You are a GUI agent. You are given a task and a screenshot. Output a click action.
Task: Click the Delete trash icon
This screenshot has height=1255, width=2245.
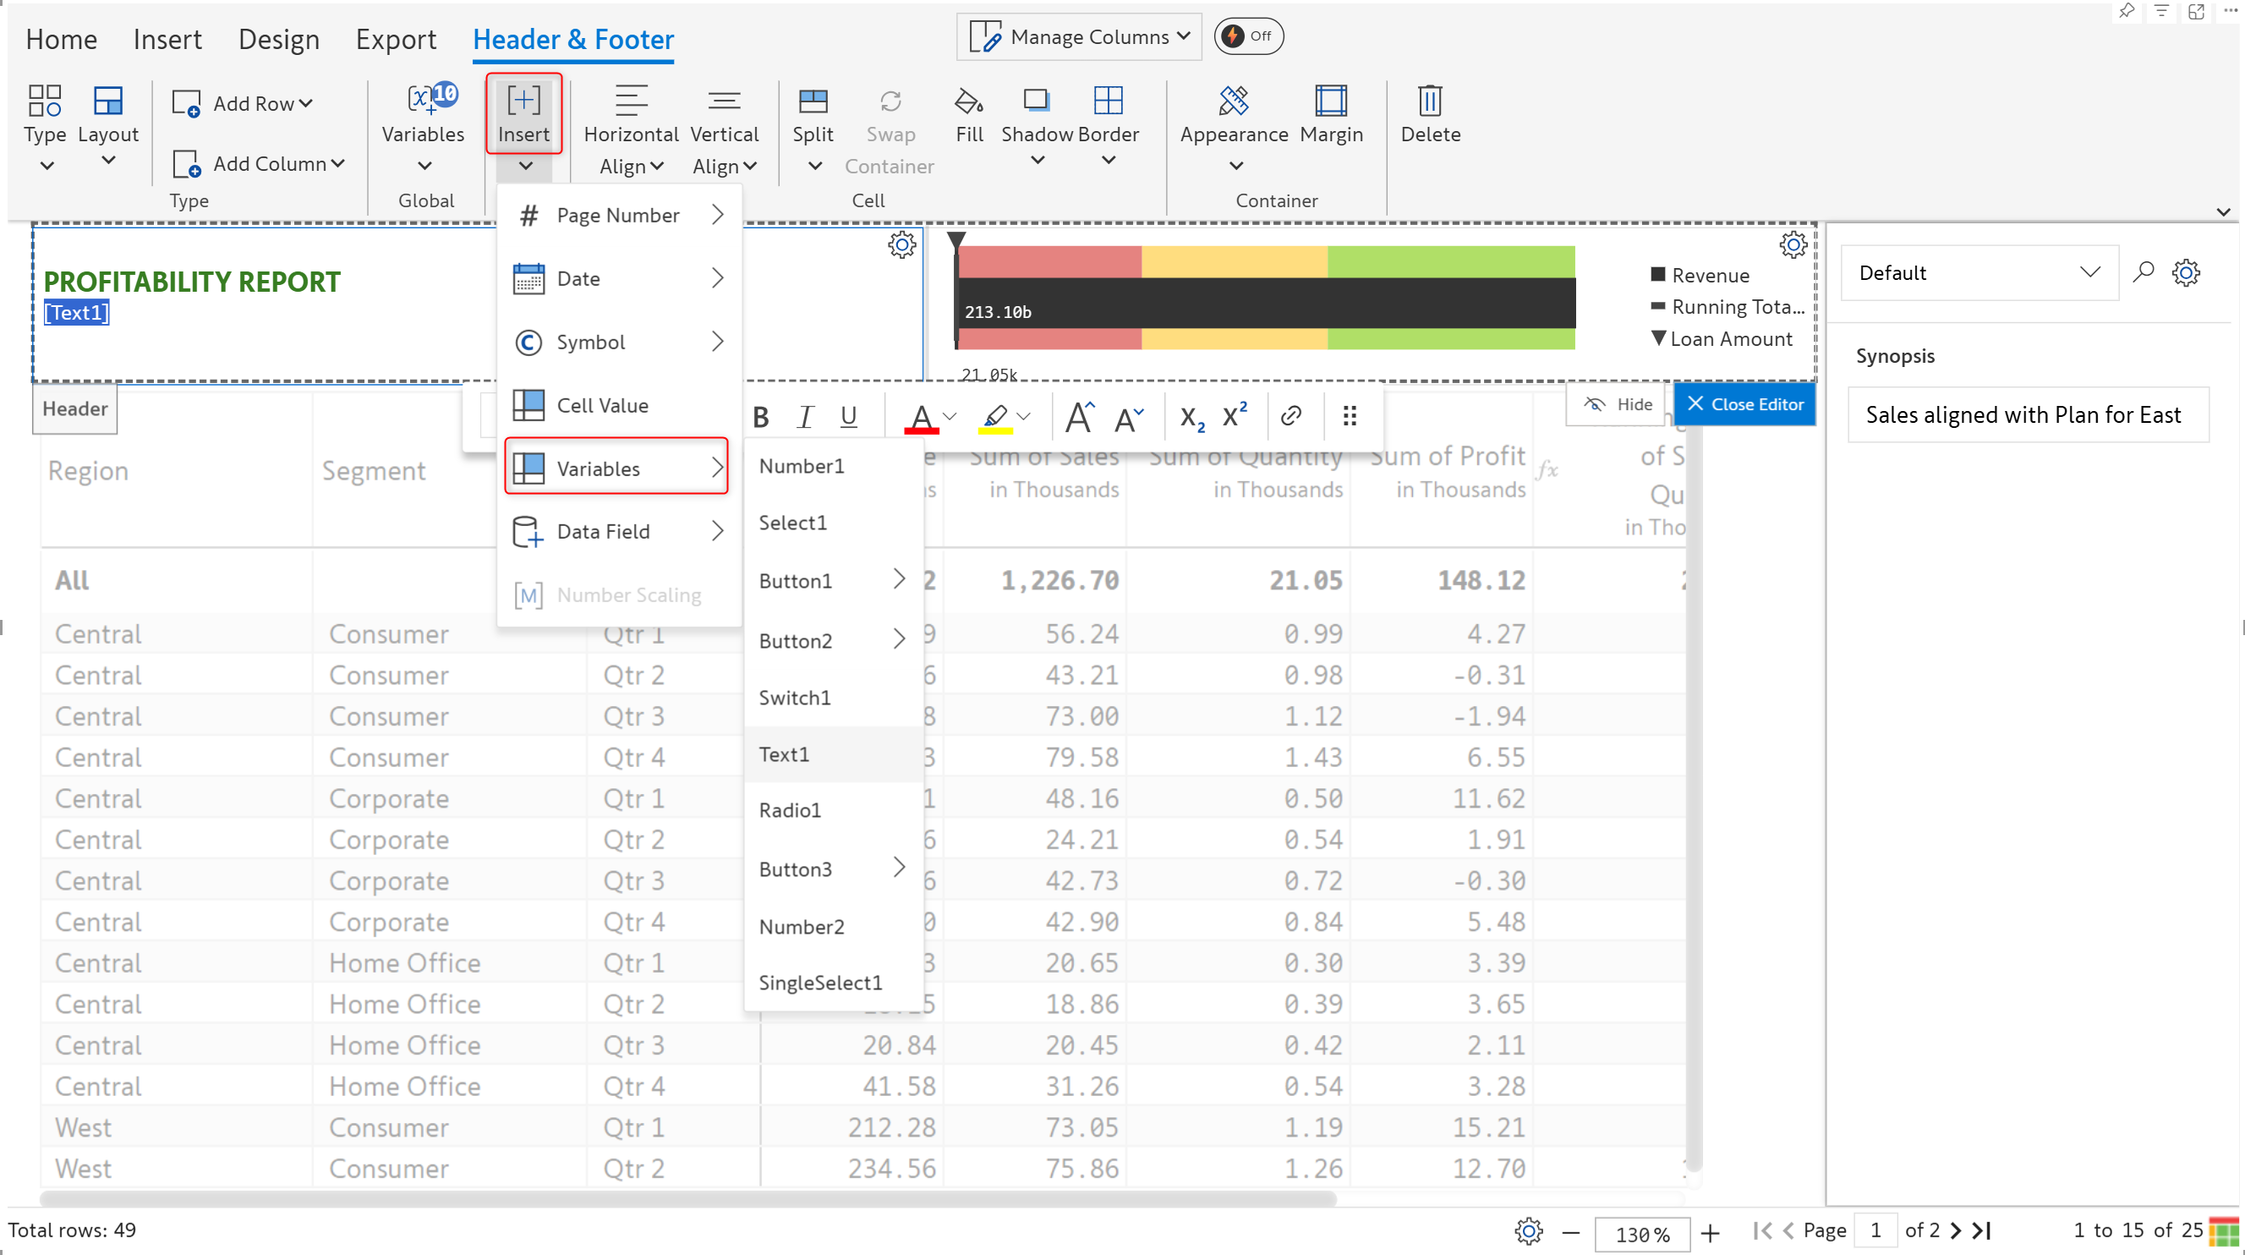pyautogui.click(x=1429, y=102)
